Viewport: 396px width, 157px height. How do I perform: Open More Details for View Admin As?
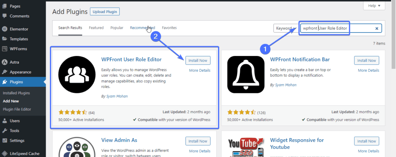[x=200, y=151]
